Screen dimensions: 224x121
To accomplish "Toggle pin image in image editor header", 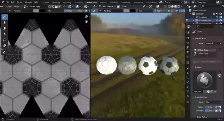I will coord(64,7).
